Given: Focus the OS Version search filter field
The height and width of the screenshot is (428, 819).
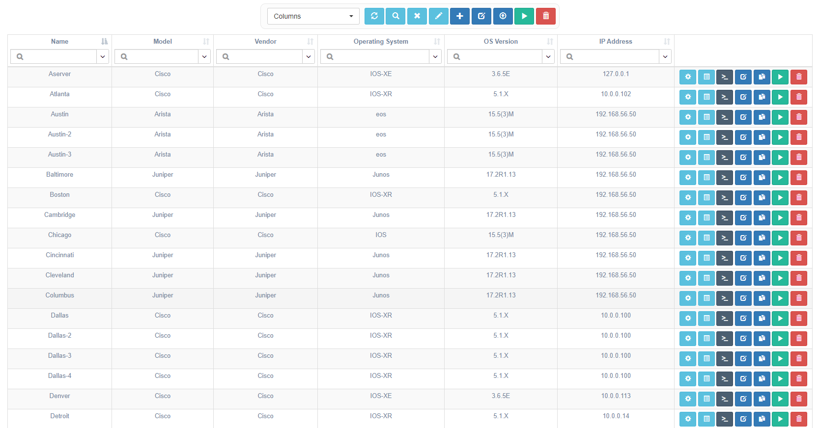Looking at the screenshot, I should pyautogui.click(x=495, y=57).
